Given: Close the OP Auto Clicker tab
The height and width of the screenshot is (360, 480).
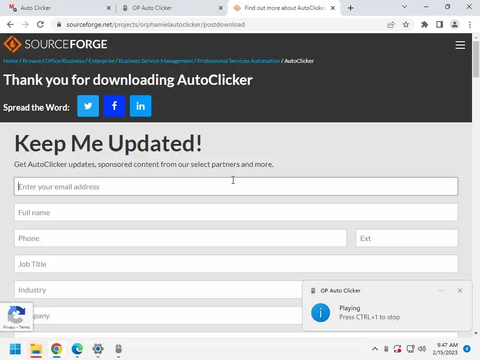Looking at the screenshot, I should 221,8.
